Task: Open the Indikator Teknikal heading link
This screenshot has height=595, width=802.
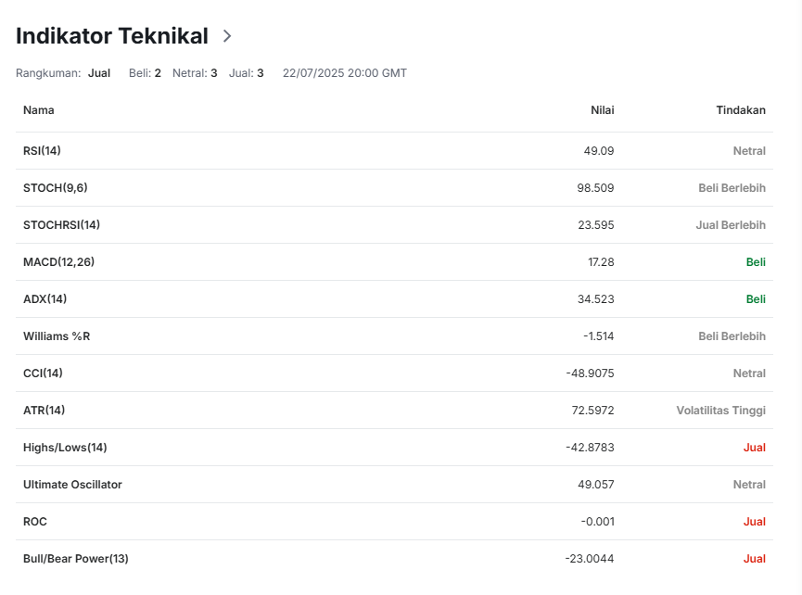Action: pos(112,36)
